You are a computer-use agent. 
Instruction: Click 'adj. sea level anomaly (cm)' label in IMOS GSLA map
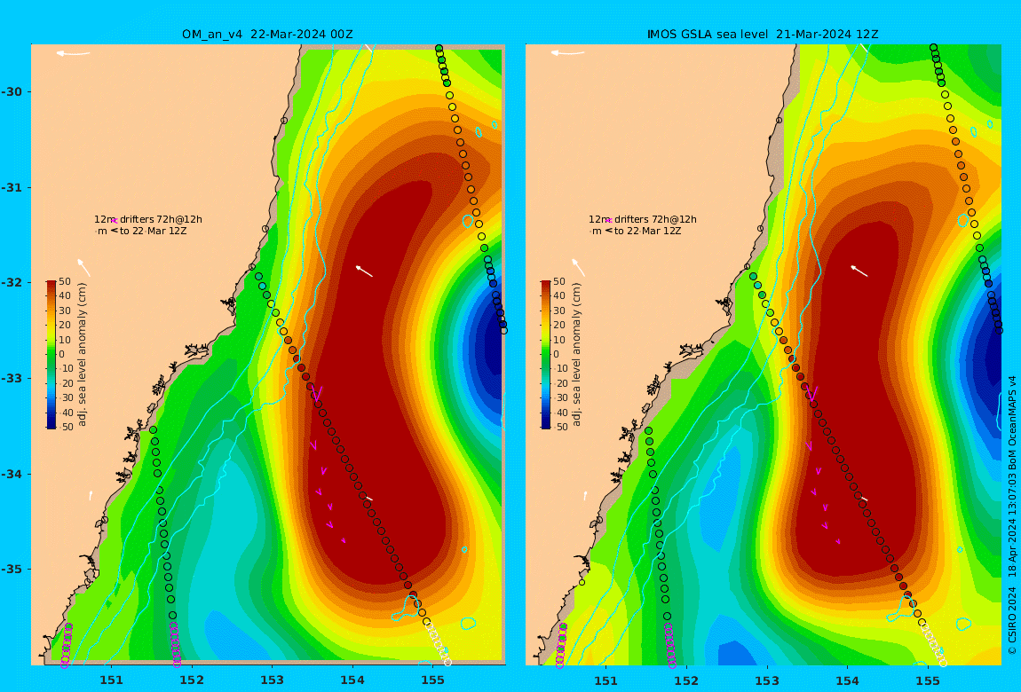click(576, 355)
